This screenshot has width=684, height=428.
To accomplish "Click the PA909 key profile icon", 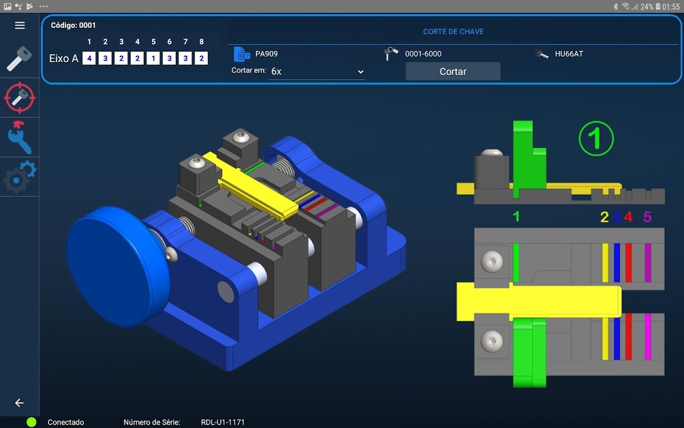I will [242, 54].
